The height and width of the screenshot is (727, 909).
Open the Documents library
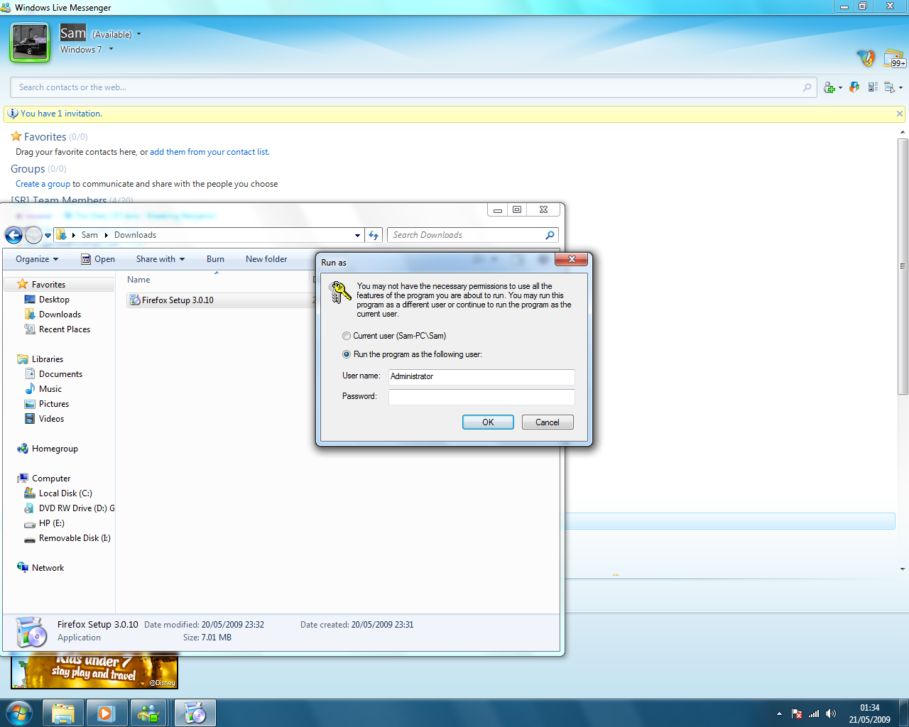[60, 374]
